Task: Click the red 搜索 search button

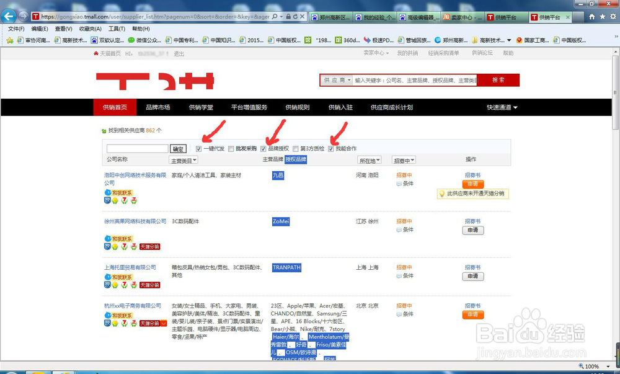Action: (x=498, y=80)
